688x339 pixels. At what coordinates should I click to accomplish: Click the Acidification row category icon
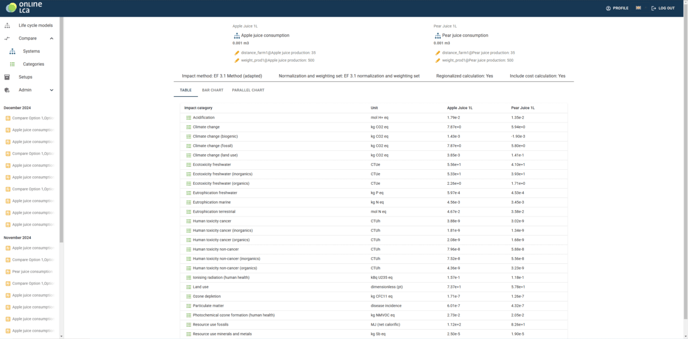(189, 118)
